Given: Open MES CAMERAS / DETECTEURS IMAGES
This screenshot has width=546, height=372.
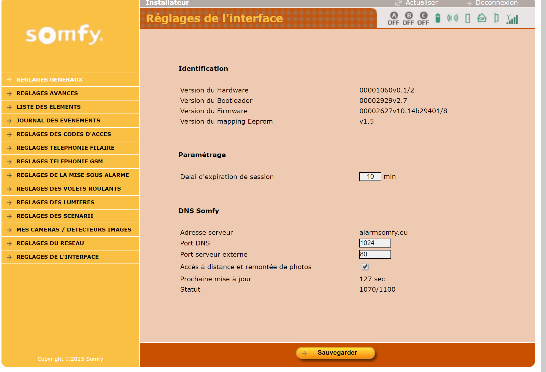Looking at the screenshot, I should 70,230.
